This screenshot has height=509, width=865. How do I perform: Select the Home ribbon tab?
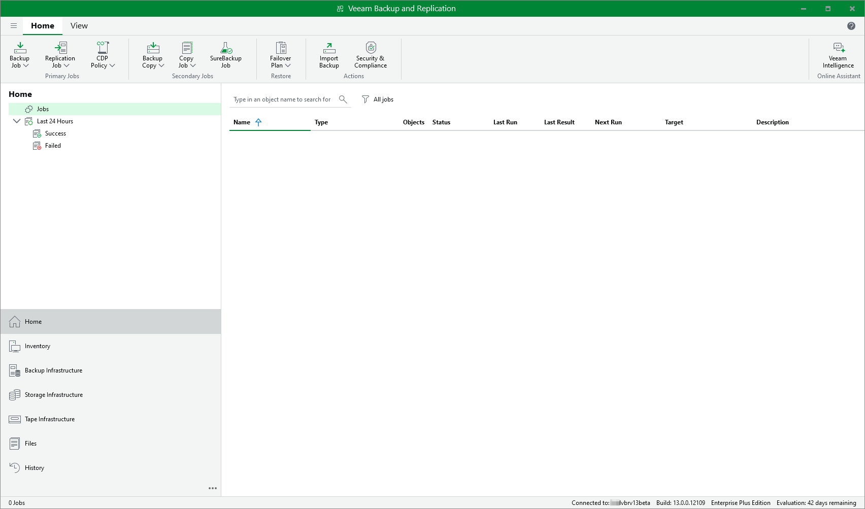(x=43, y=26)
